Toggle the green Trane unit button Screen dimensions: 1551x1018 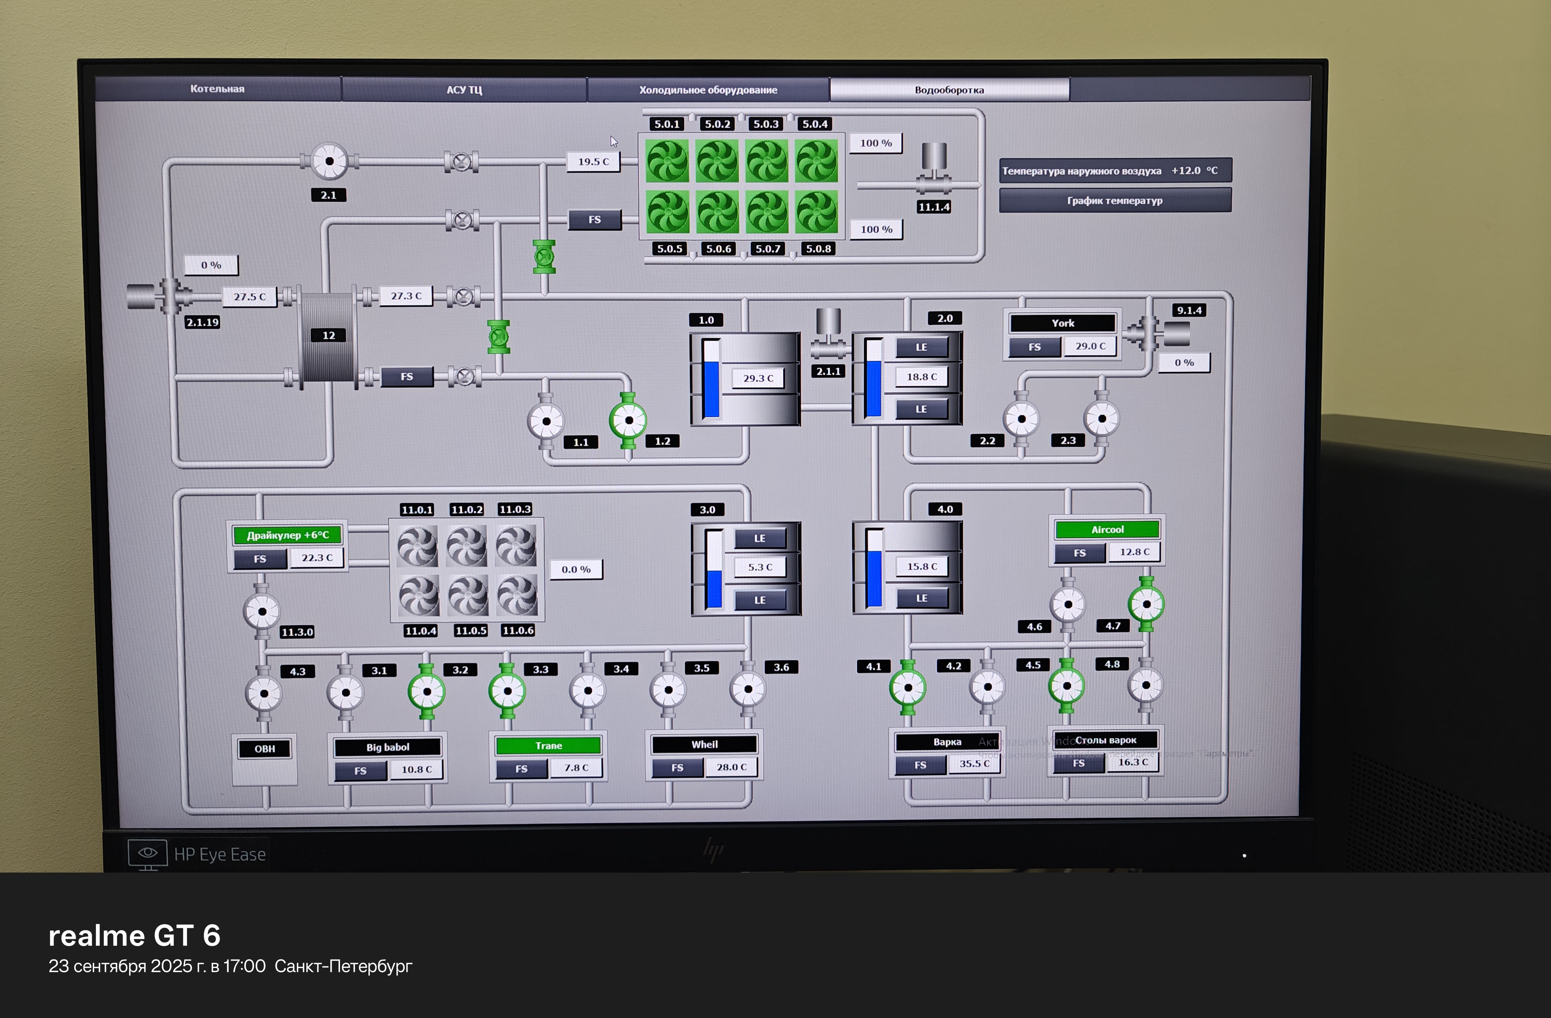click(548, 746)
